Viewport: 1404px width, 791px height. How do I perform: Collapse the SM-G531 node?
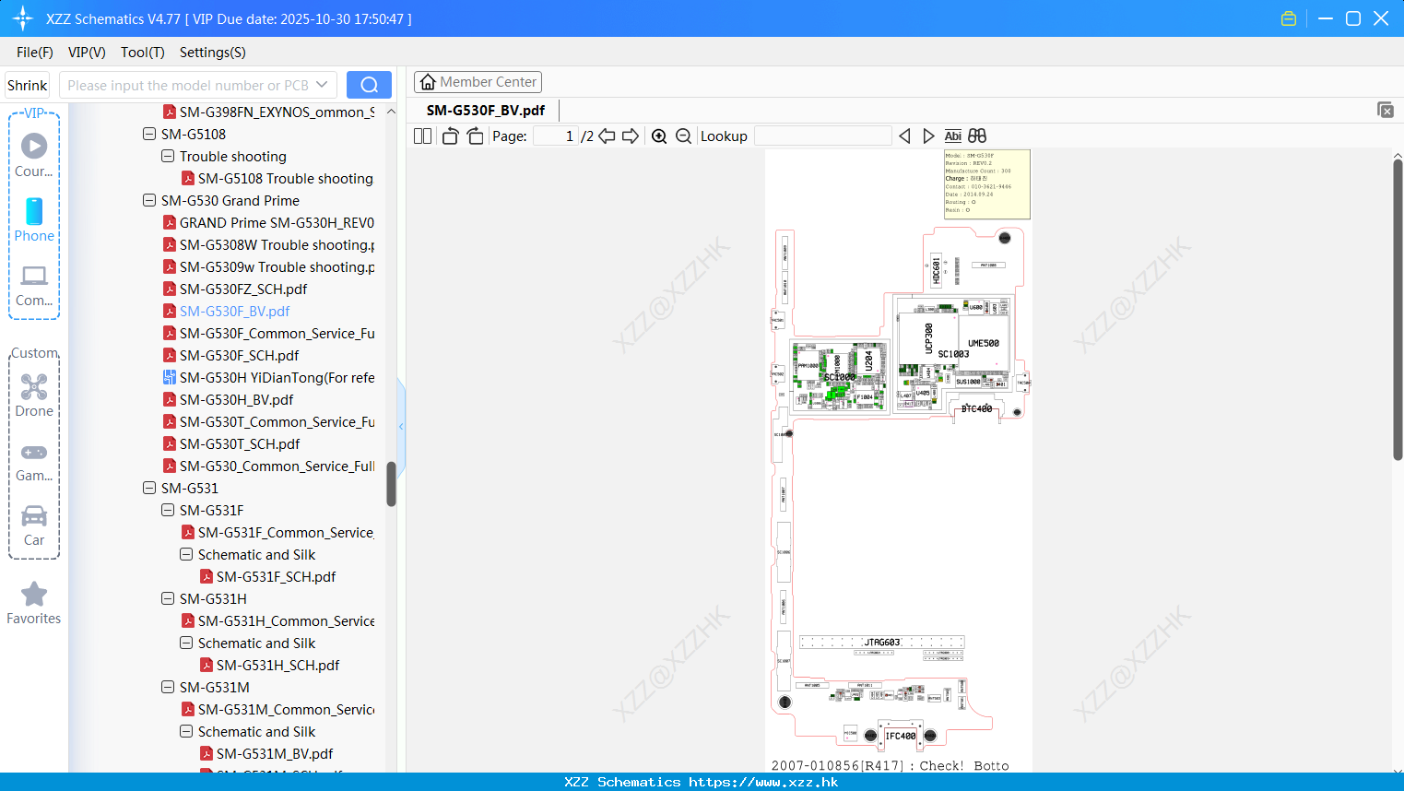tap(149, 488)
